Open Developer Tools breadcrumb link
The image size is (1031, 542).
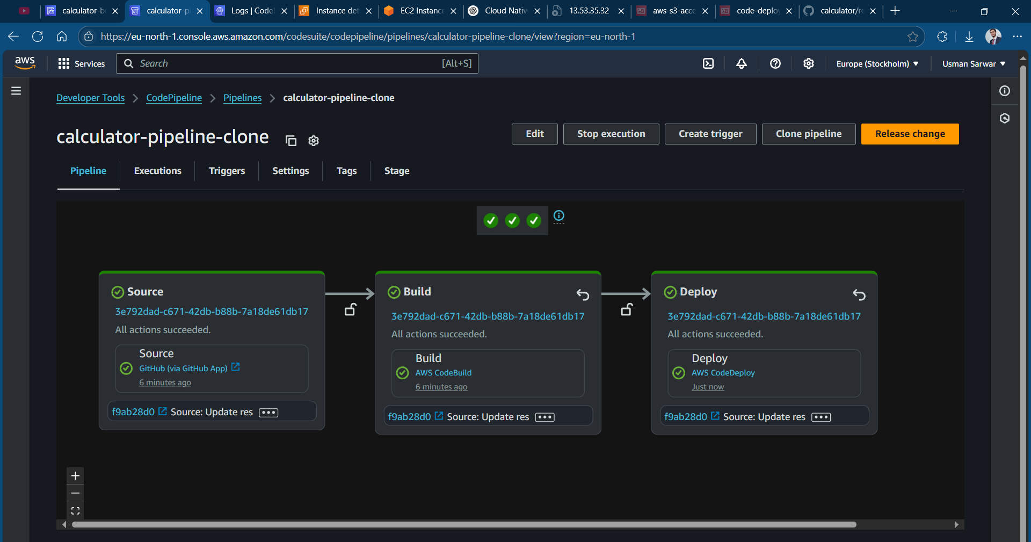90,98
